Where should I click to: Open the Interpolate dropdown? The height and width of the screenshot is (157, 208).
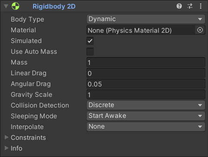(146, 126)
